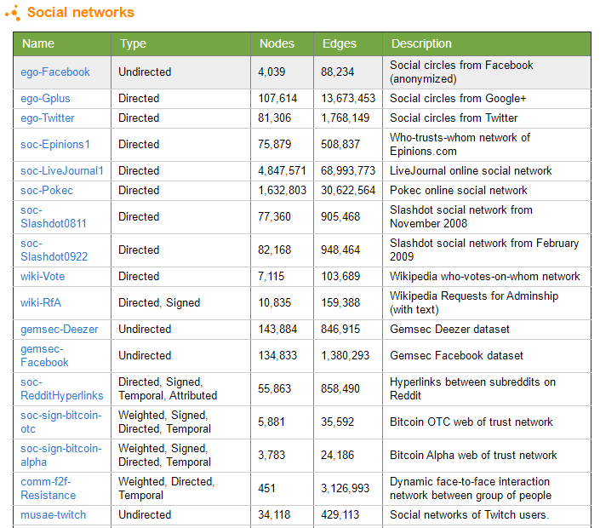Open the wiki-Vote dataset link

click(x=43, y=277)
